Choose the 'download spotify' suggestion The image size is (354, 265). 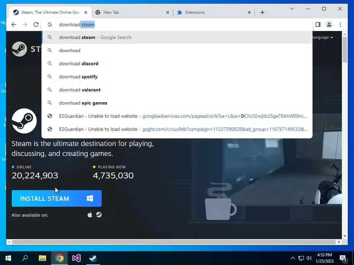click(x=177, y=77)
